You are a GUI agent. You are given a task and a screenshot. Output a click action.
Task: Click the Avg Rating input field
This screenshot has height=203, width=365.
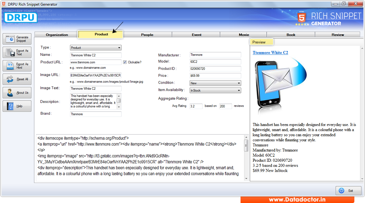[x=196, y=106]
